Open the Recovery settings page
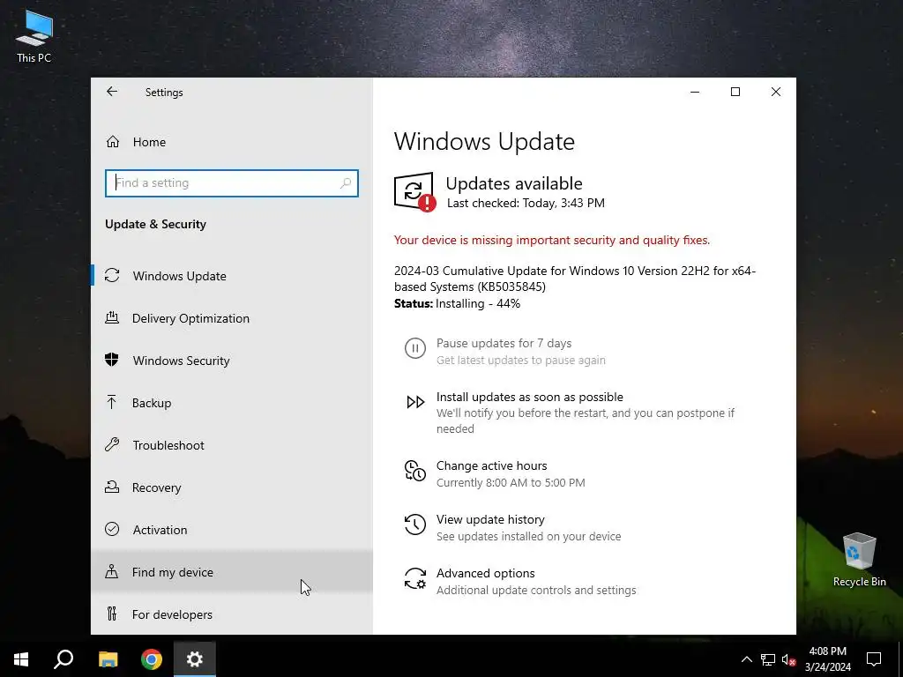This screenshot has width=903, height=677. click(232, 487)
